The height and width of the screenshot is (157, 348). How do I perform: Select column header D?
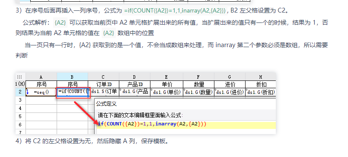click(134, 77)
